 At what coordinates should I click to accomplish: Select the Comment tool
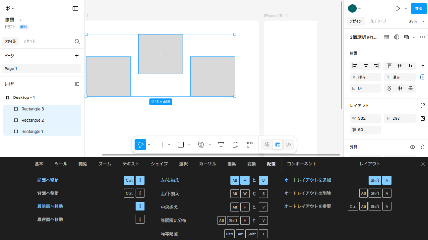pyautogui.click(x=235, y=145)
